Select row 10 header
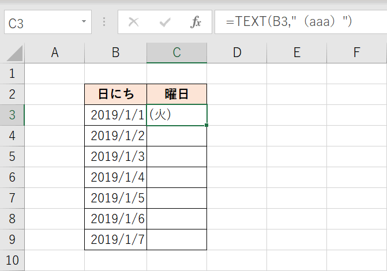387x271 pixels. [12, 260]
